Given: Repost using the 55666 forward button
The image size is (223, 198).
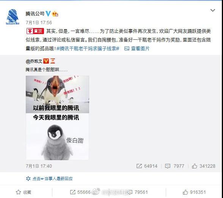Looking at the screenshot, I should click(x=80, y=192).
